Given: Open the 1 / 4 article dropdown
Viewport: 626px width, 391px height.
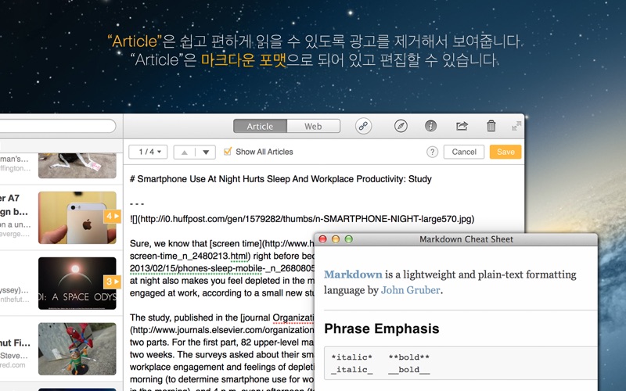Looking at the screenshot, I should point(148,152).
